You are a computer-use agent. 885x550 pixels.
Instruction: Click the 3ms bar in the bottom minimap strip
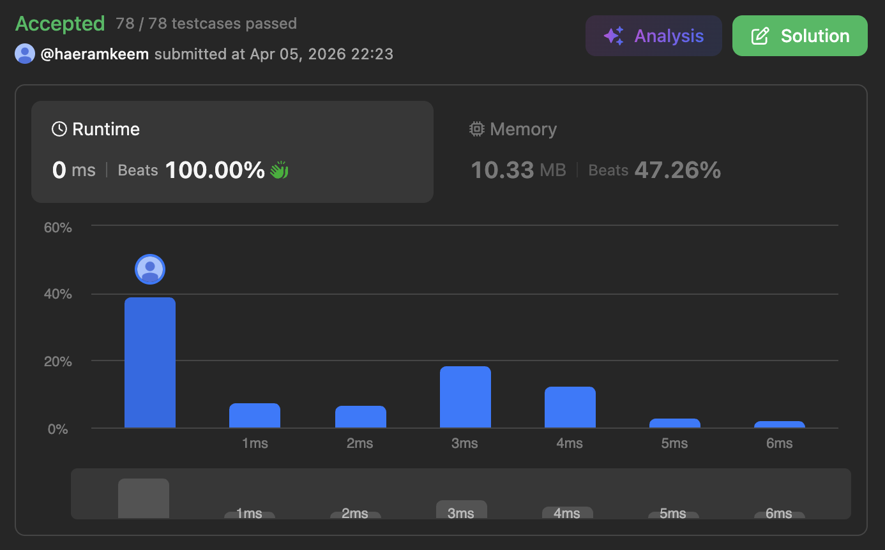click(x=461, y=509)
